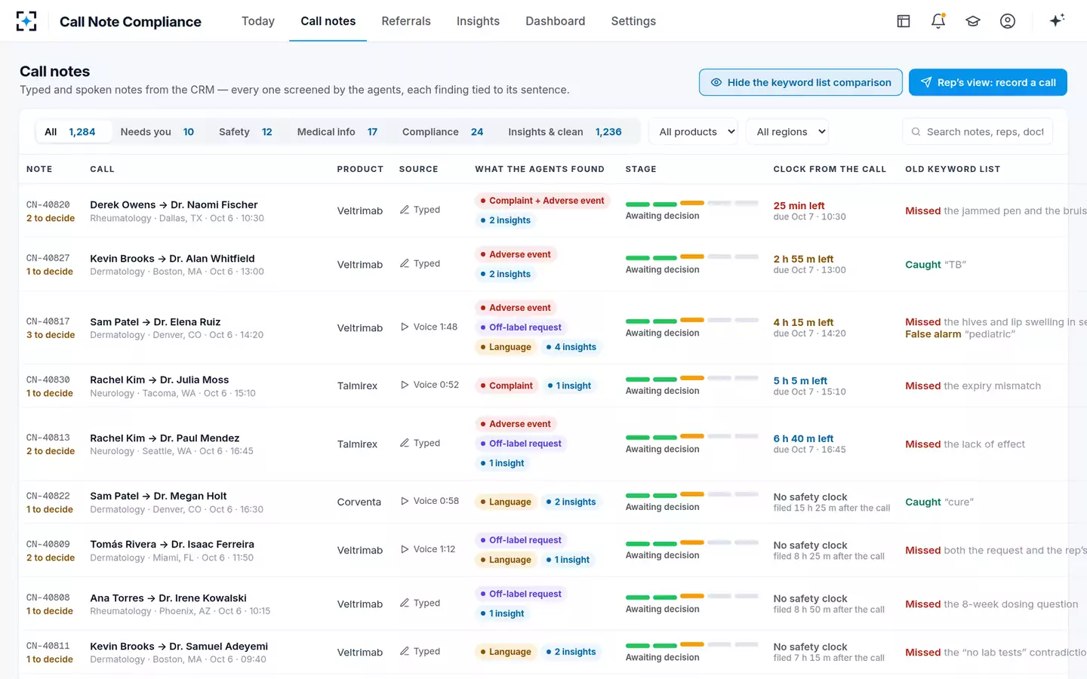Click the "25 min left" clock text

pyautogui.click(x=799, y=205)
